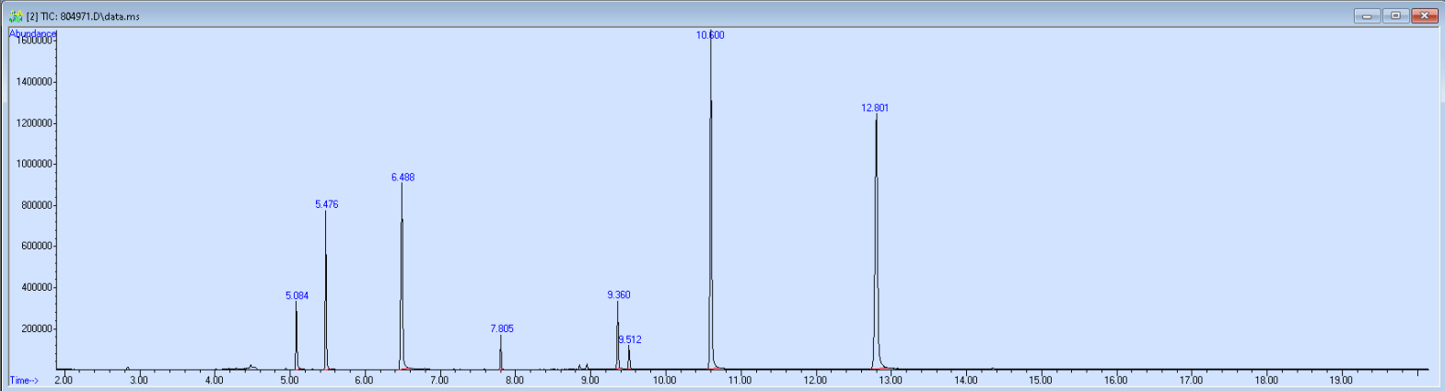This screenshot has height=391, width=1445.
Task: Click the Abundance axis title
Action: point(33,33)
